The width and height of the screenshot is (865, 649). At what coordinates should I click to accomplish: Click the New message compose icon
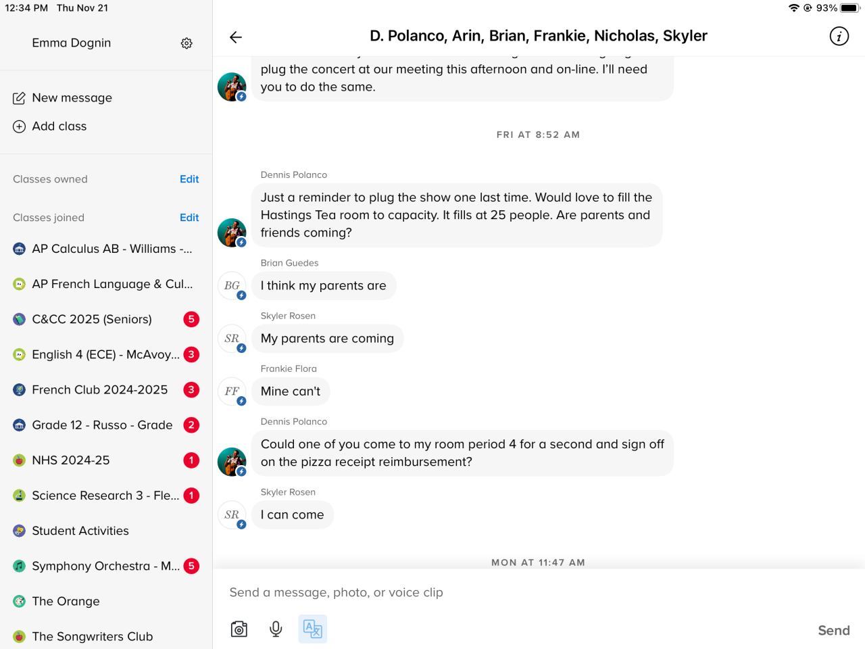(19, 98)
